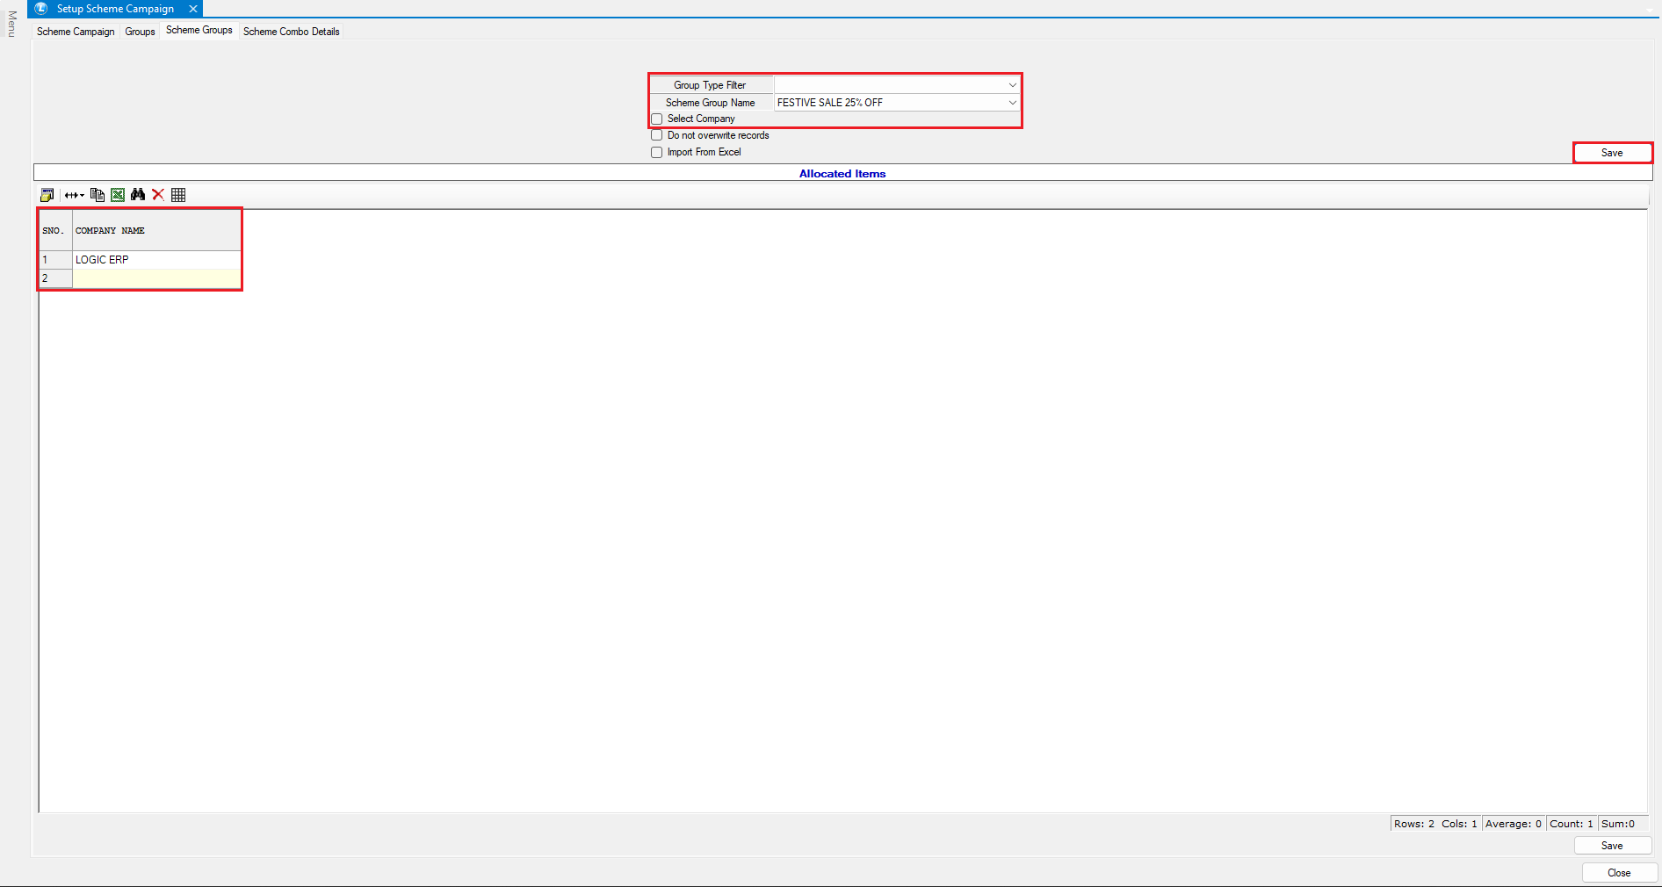Open the Scheme Group Name dropdown
This screenshot has width=1662, height=887.
point(1012,103)
